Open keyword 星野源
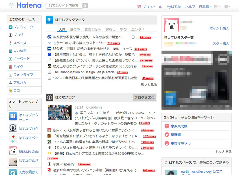The height and width of the screenshot is (175, 239). (x=176, y=135)
